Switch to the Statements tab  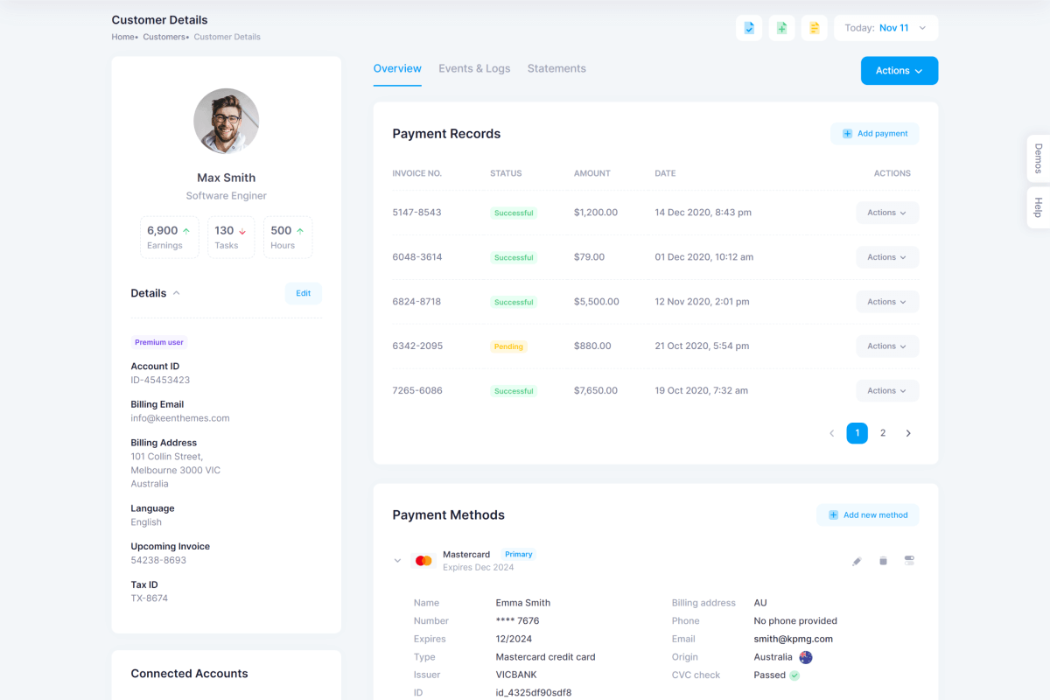(x=556, y=68)
